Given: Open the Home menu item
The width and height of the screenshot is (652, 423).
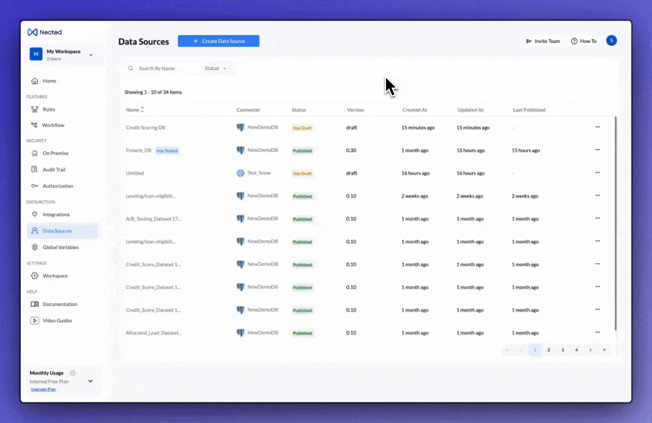Looking at the screenshot, I should tap(49, 81).
